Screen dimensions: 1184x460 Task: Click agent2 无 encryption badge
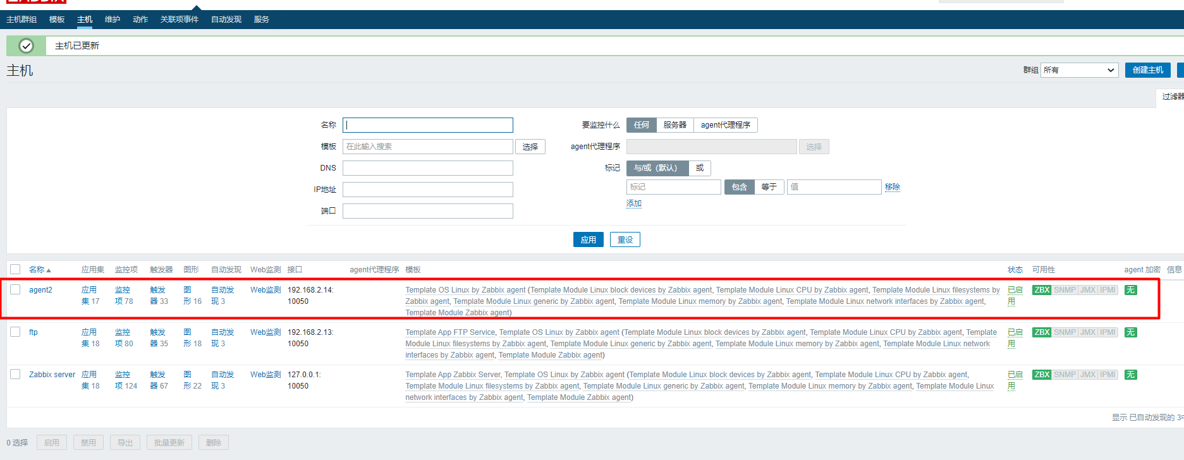tap(1131, 290)
